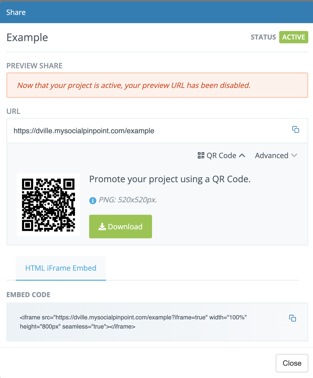This screenshot has height=378, width=313.
Task: Click the Share dialog header title
Action: 16,12
